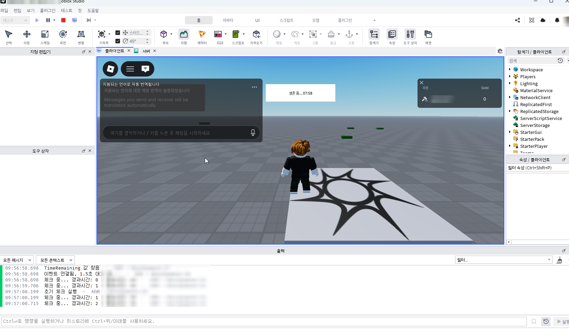The height and width of the screenshot is (336, 569).
Task: Toggle the move snapping checkbox
Action: pyautogui.click(x=118, y=33)
